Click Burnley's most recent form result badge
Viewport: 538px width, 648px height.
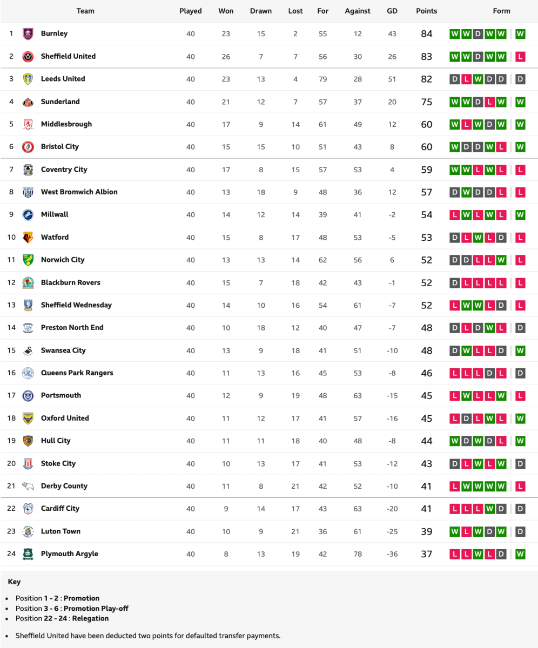point(520,34)
